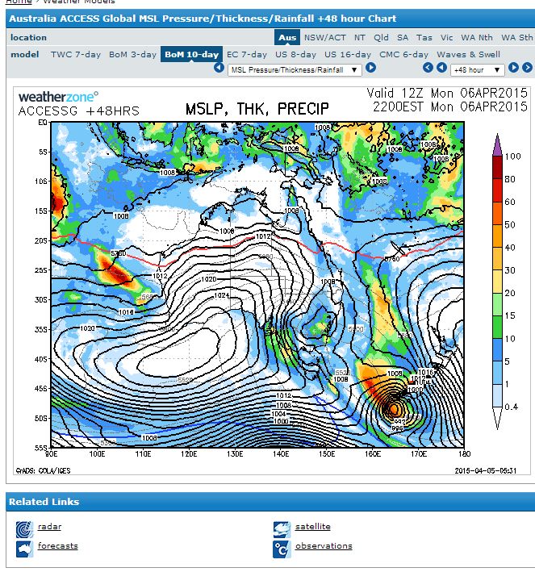Screen dimensions: 535x572
Task: Click the previous chart type arrow icon
Action: pos(219,68)
